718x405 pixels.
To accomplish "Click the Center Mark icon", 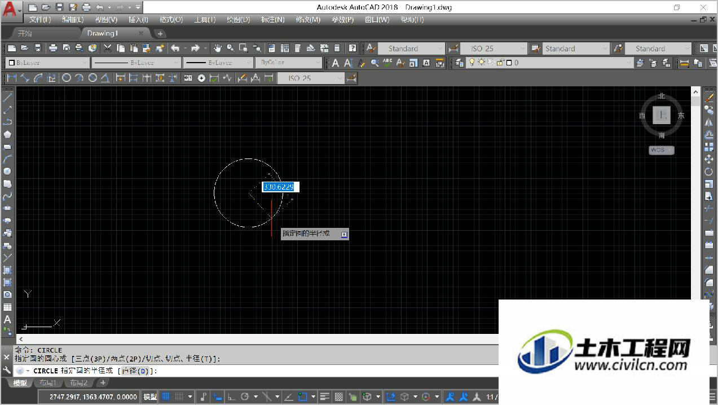I will click(x=201, y=78).
